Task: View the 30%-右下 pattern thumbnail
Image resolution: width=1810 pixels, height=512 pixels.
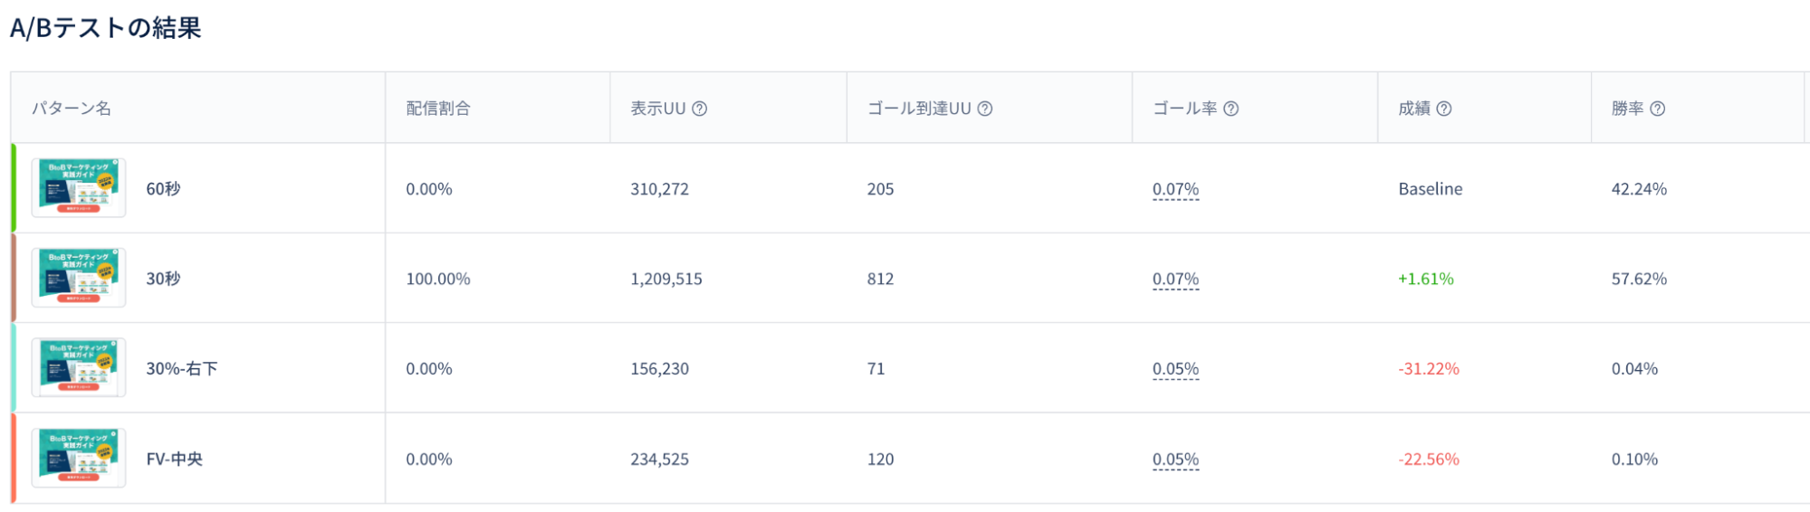Action: click(x=79, y=368)
